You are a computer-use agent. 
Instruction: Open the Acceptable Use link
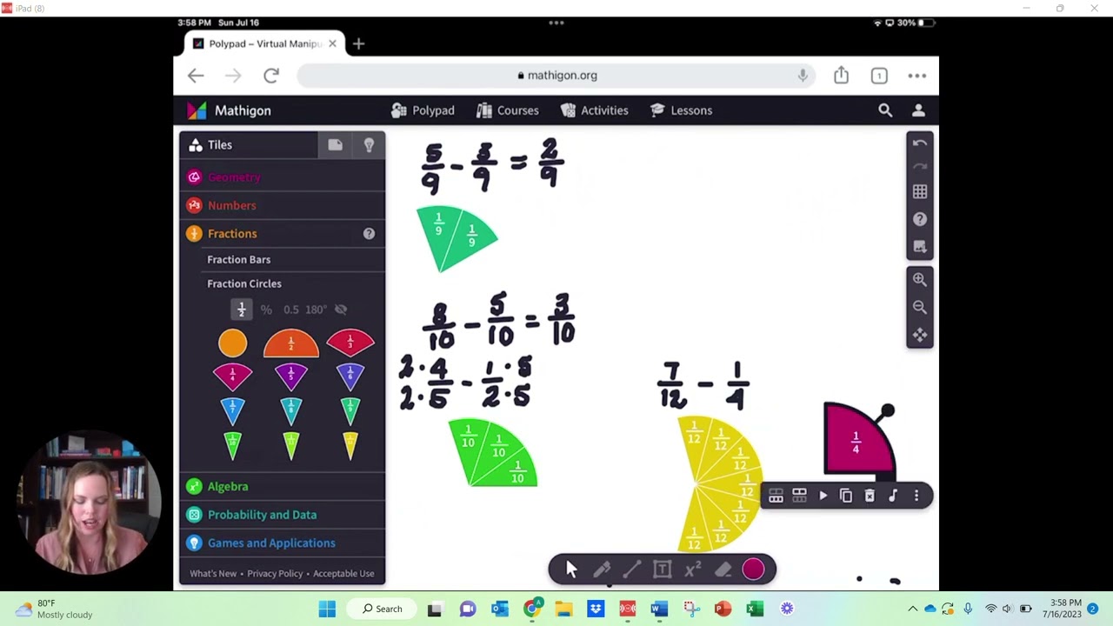[343, 574]
